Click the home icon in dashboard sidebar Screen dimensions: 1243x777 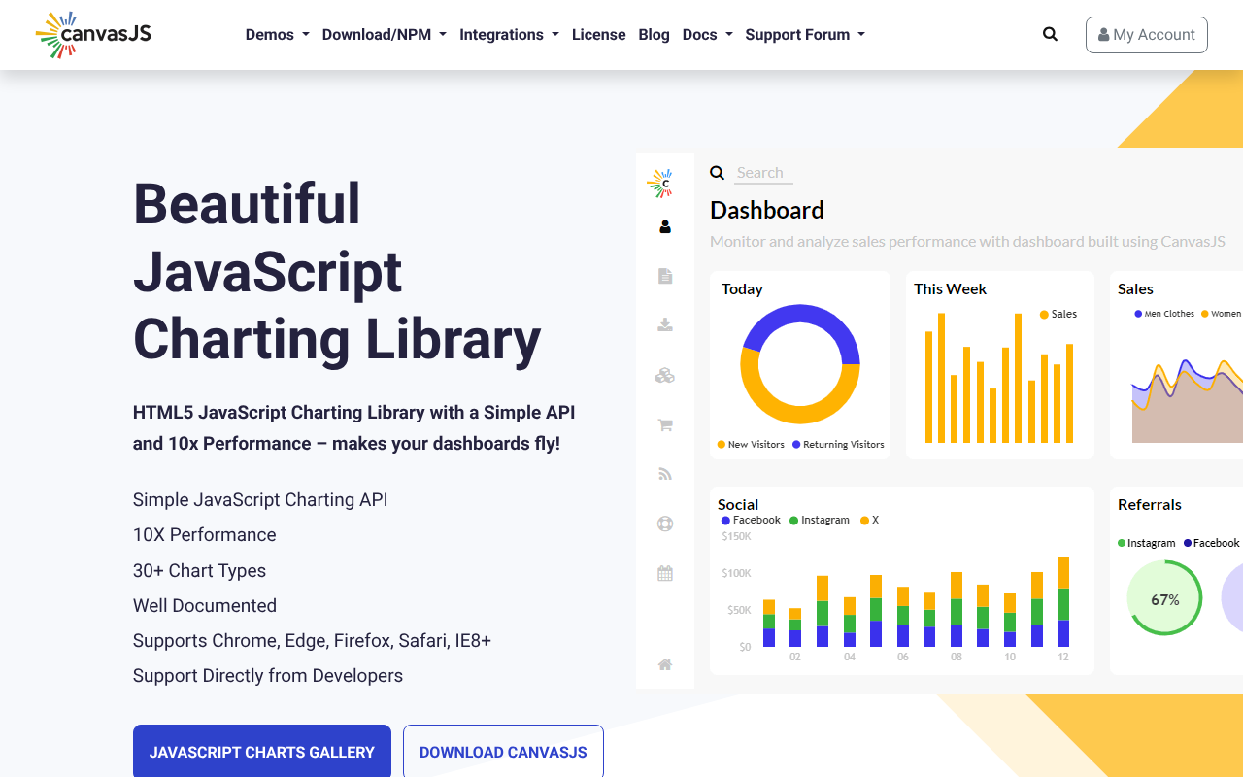click(x=665, y=665)
